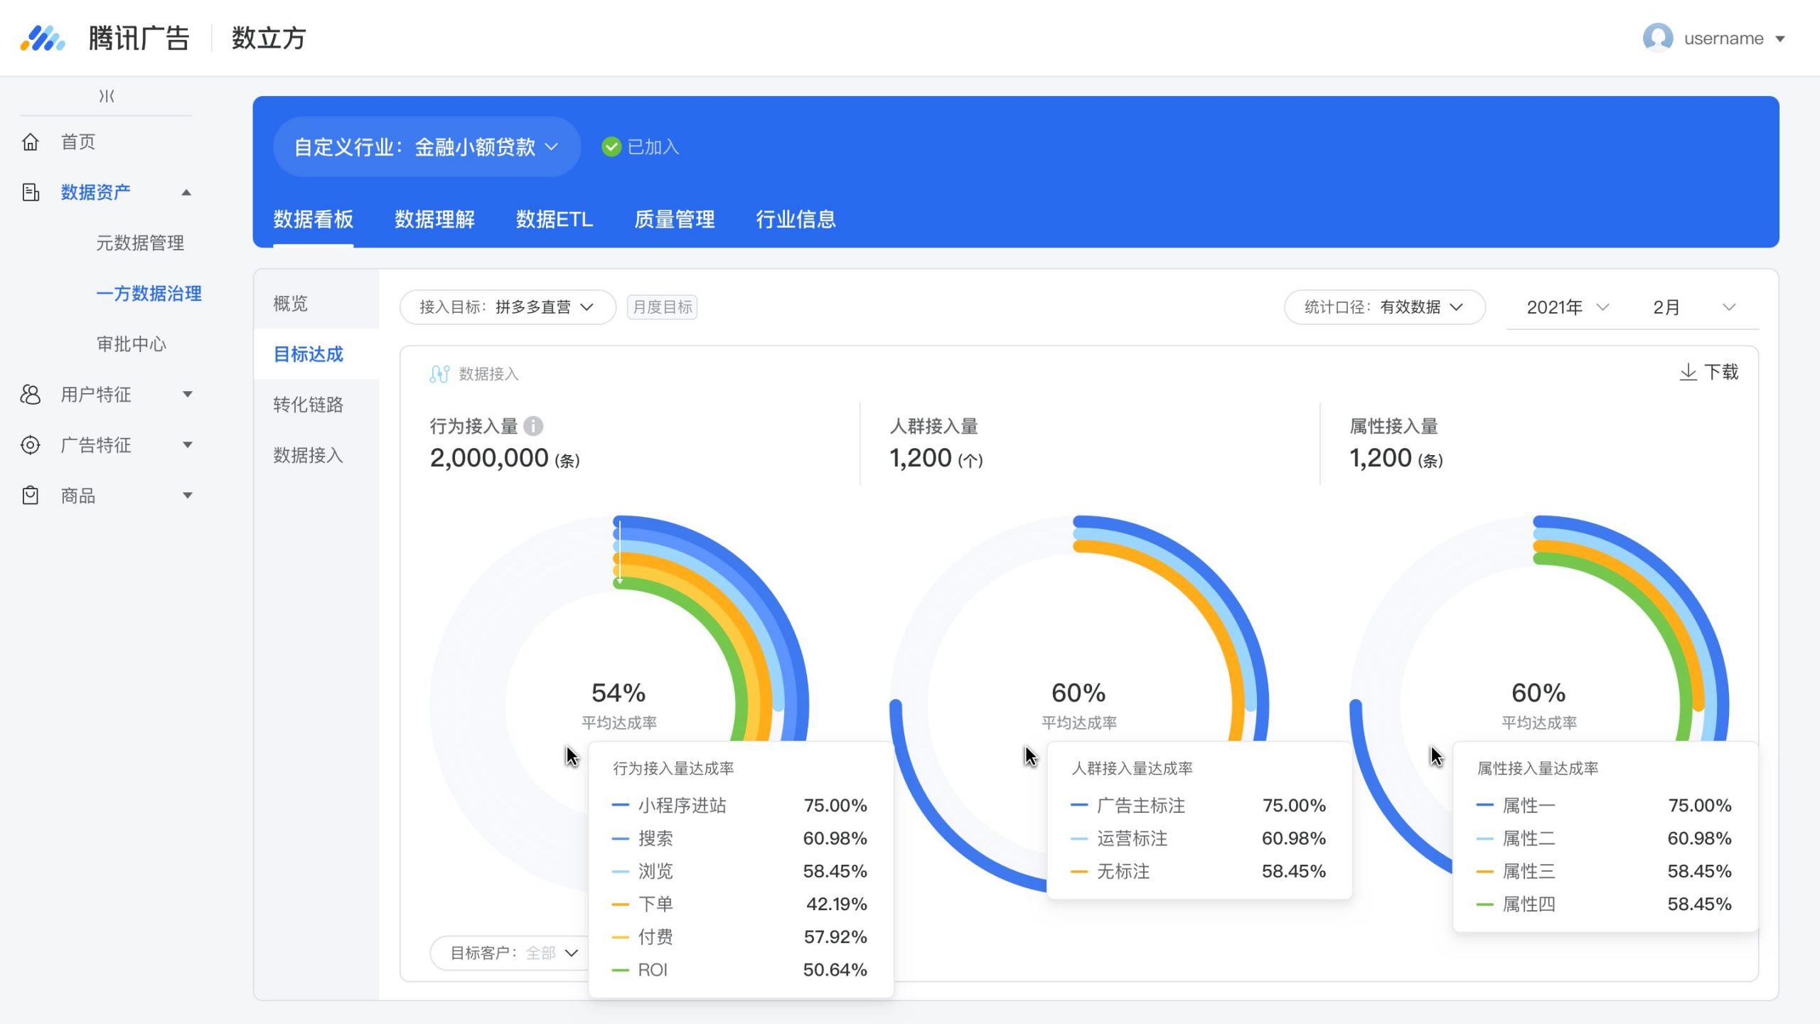Open the 数据接入 side tab
The height and width of the screenshot is (1024, 1820).
[316, 455]
